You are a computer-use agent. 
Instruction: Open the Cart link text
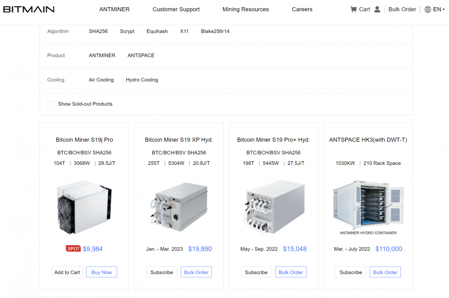[364, 9]
